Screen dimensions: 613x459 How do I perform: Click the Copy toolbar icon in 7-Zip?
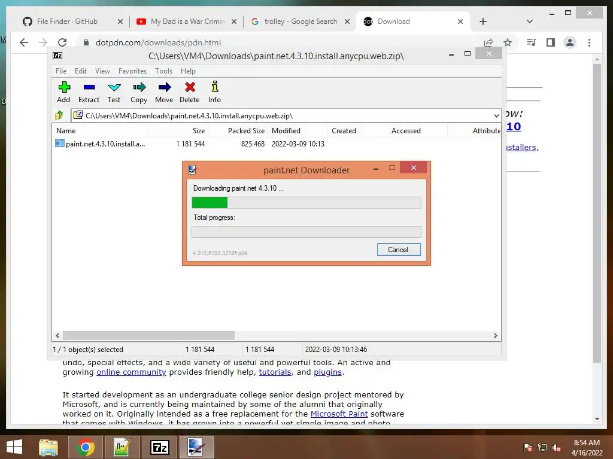tap(139, 92)
